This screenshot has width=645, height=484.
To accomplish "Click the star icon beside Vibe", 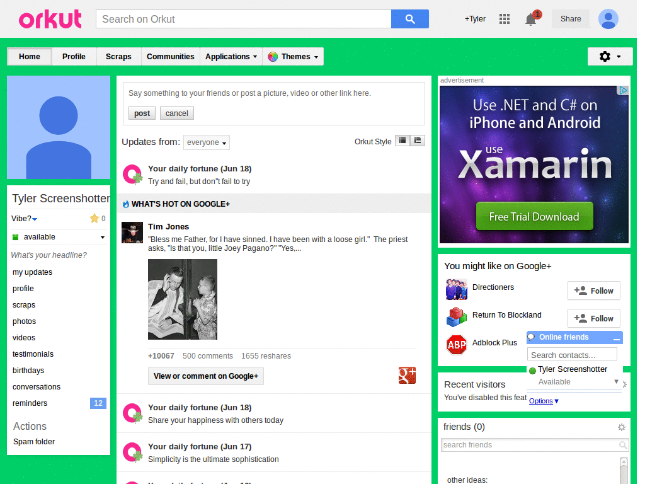I will click(94, 218).
